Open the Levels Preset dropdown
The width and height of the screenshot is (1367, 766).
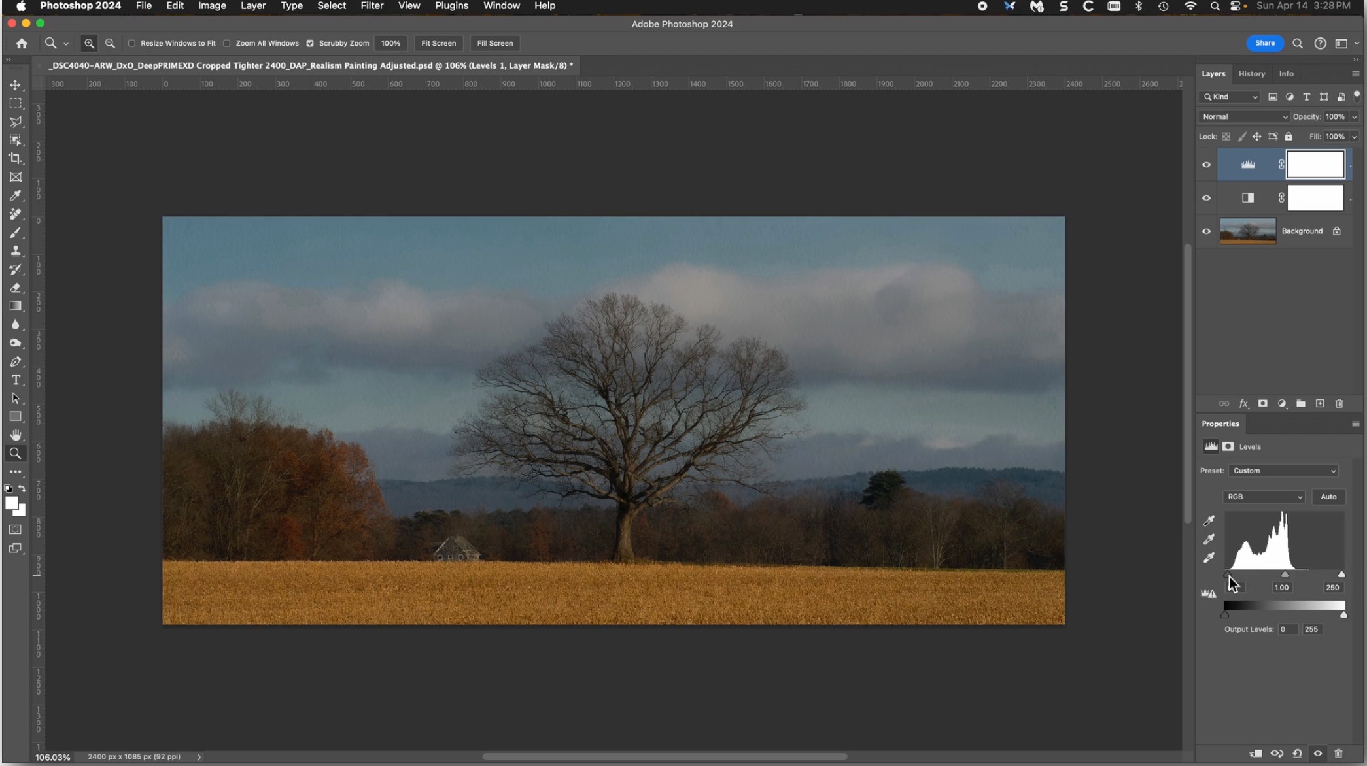click(1283, 471)
